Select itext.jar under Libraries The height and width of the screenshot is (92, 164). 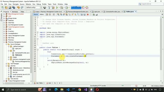tap(15, 72)
